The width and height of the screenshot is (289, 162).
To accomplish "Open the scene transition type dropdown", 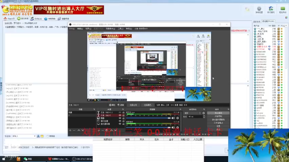I will (192, 113).
